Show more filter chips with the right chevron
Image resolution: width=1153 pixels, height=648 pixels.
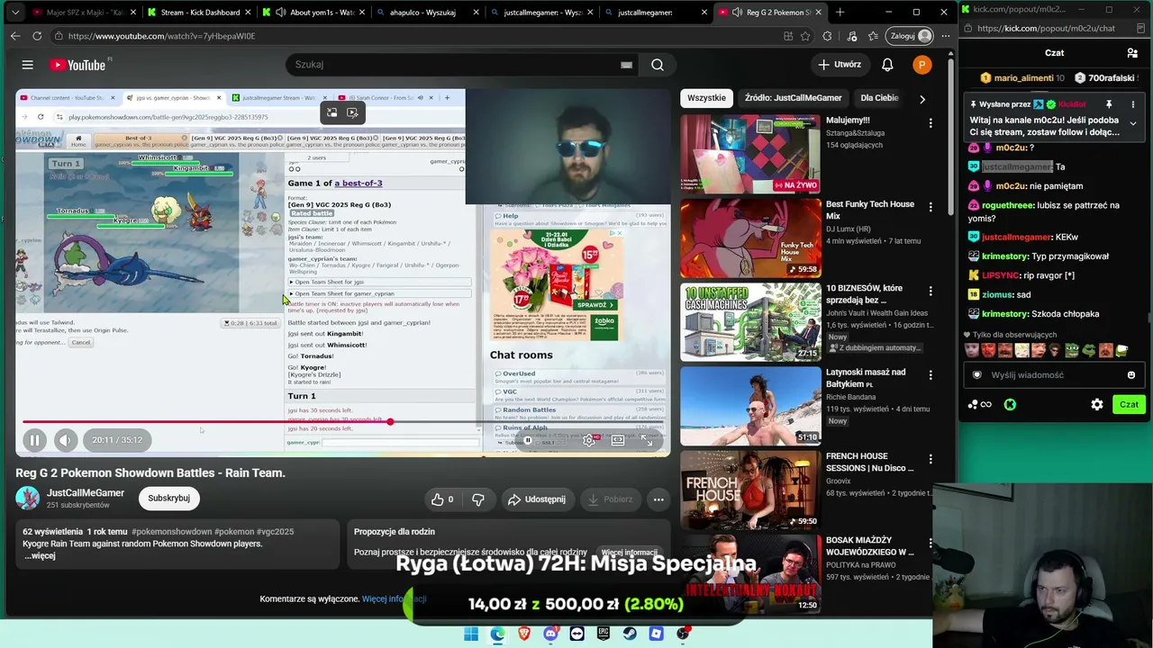click(921, 98)
